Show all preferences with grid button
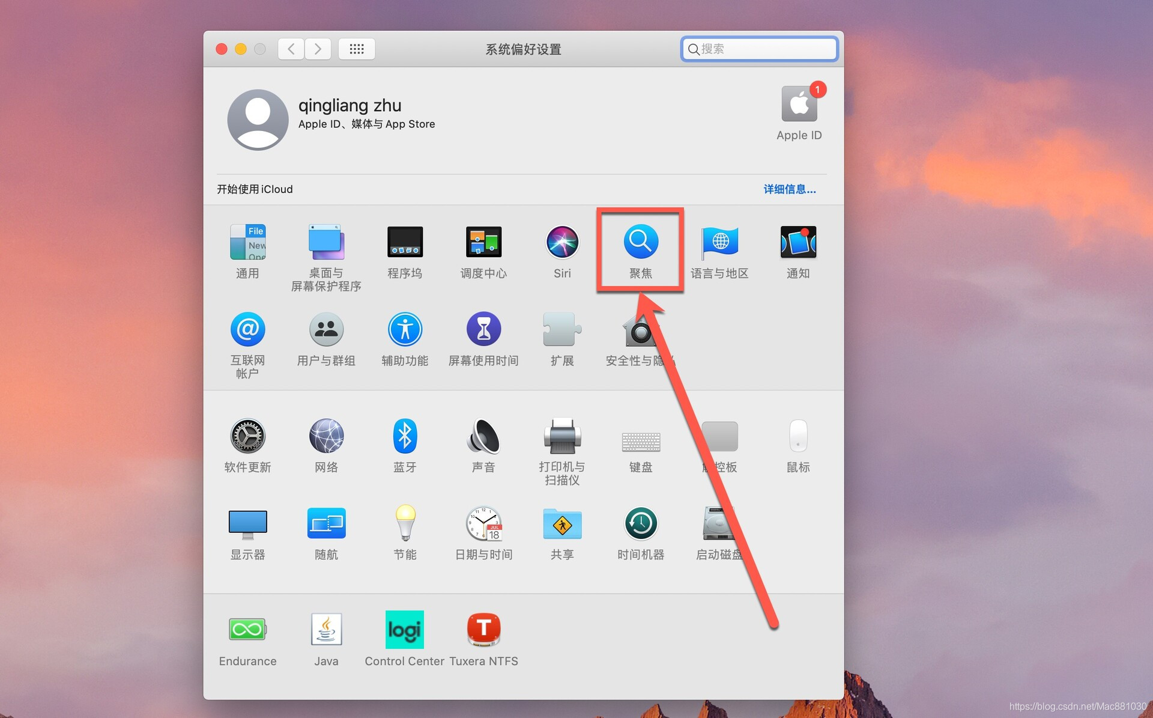This screenshot has width=1153, height=718. (357, 49)
